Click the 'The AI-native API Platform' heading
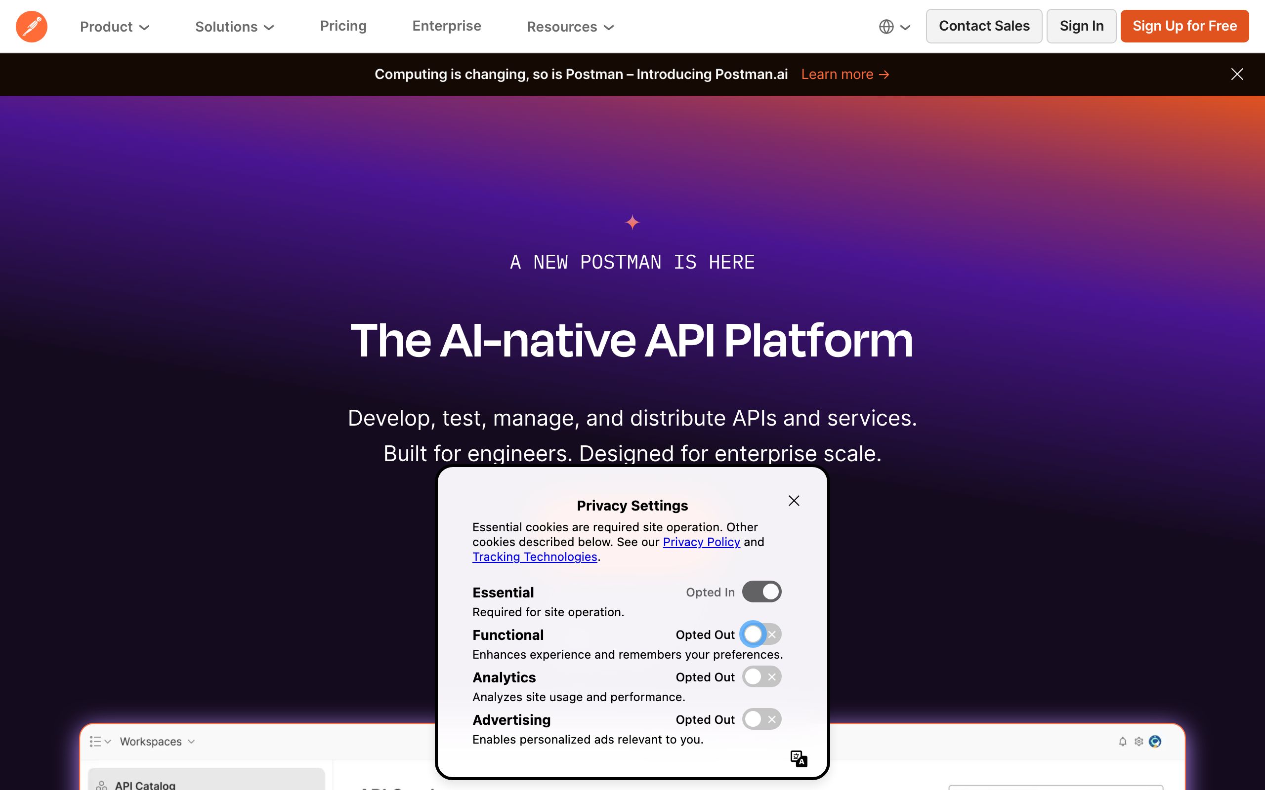Viewport: 1265px width, 790px height. click(632, 340)
